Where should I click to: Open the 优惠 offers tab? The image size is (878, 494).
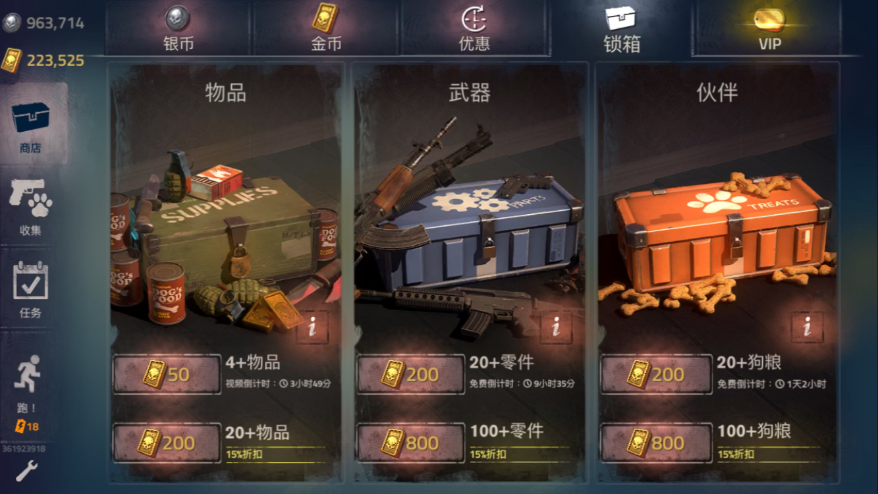[x=474, y=28]
